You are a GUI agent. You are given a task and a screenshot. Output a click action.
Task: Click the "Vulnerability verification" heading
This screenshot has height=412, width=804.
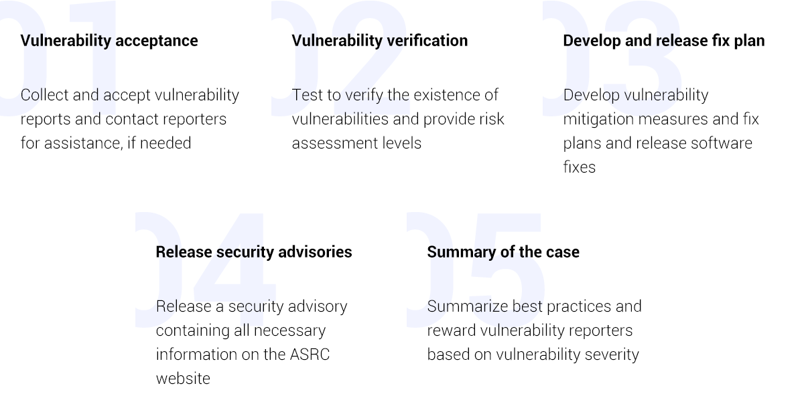pos(379,40)
